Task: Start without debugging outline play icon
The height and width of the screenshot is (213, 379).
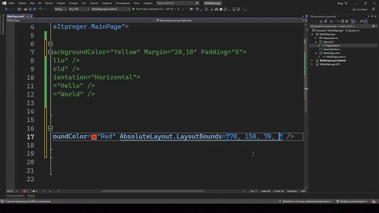Action: [x=179, y=9]
